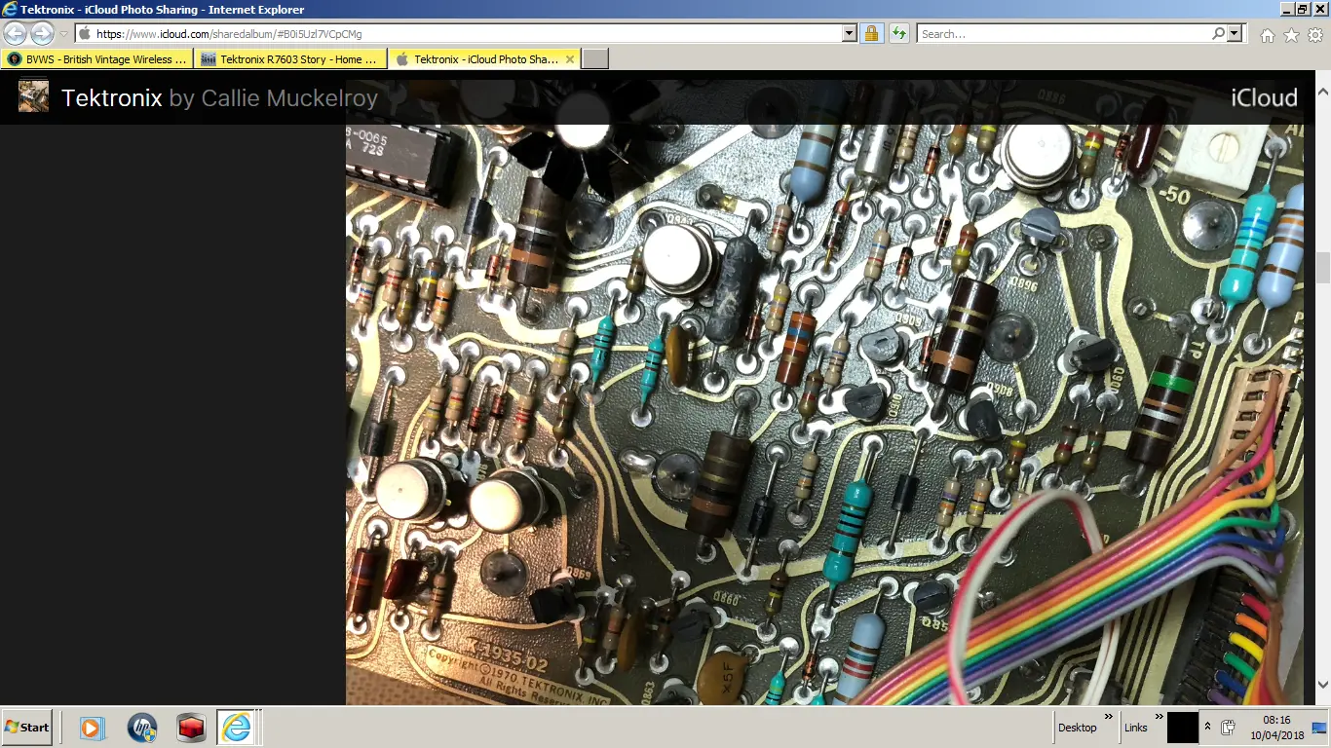
Task: Launch HP utility from taskbar
Action: coord(142,728)
